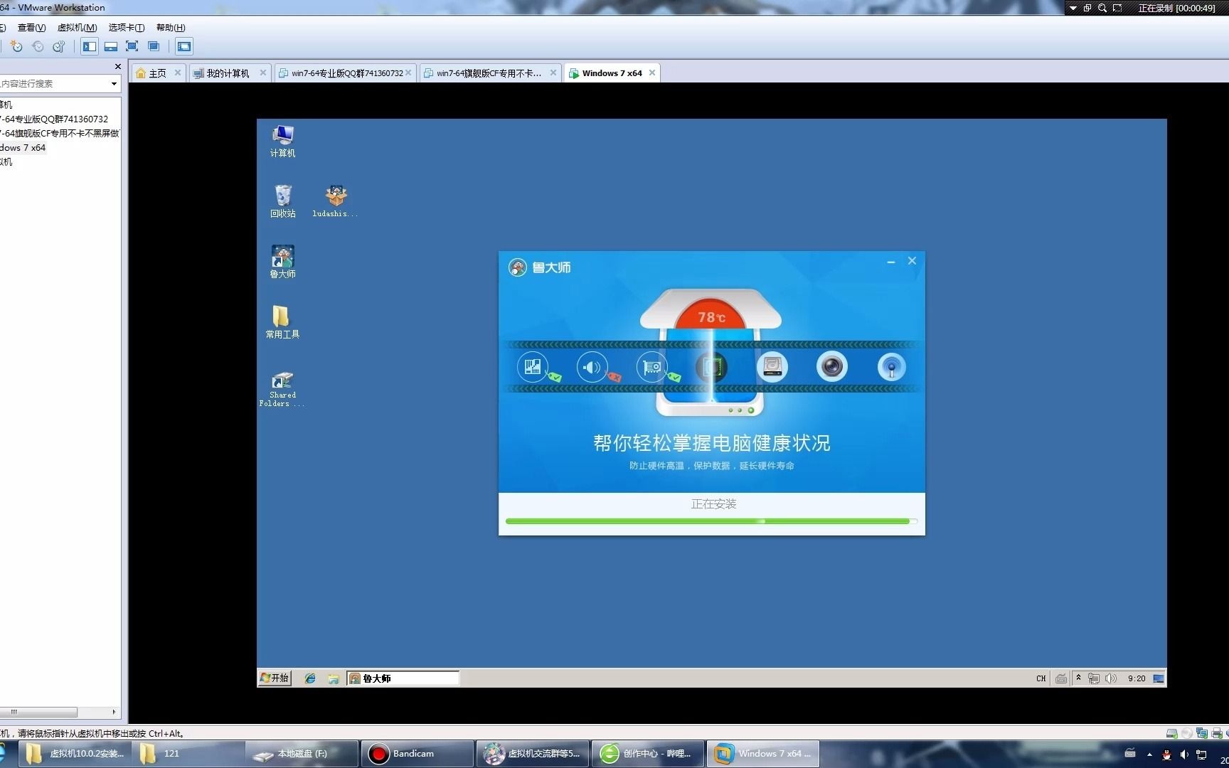Image resolution: width=1229 pixels, height=768 pixels.
Task: Open the 查看(V) menu
Action: coord(31,28)
